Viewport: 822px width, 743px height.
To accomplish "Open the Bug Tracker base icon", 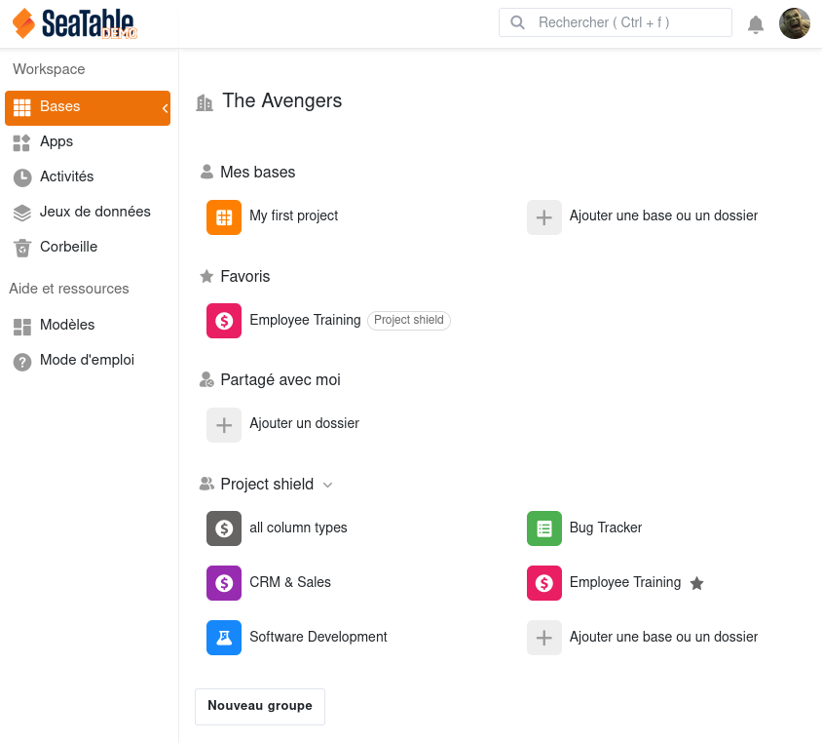I will (544, 528).
